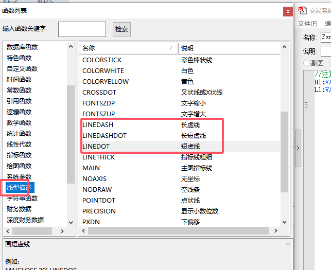Select 字符串函数 category
The image size is (331, 270).
tap(22, 199)
